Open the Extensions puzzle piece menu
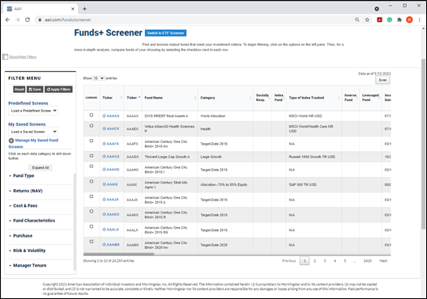Image resolution: width=427 pixels, height=299 pixels. 399,20
